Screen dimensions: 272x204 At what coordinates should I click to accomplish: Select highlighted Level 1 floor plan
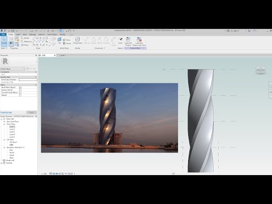12,127
